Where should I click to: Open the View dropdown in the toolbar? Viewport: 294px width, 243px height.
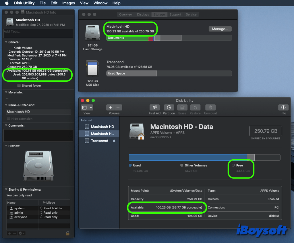coord(87,108)
